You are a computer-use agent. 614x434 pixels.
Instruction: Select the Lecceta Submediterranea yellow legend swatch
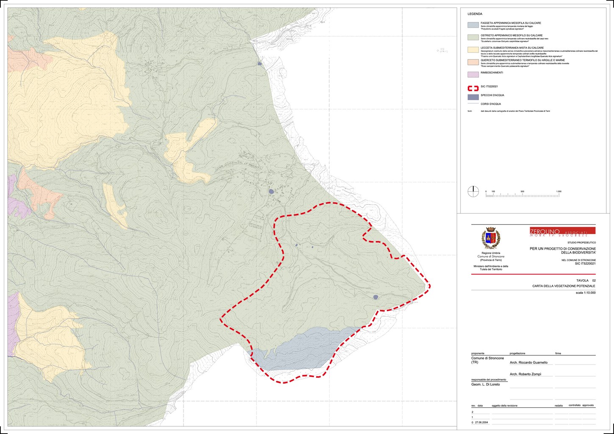pos(473,50)
